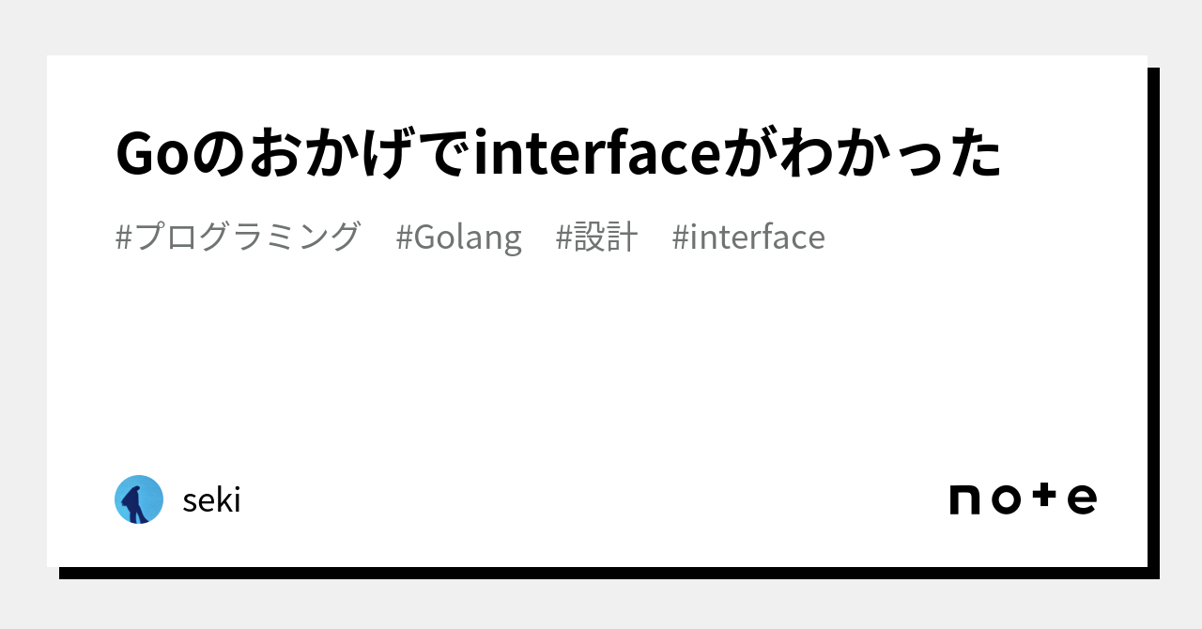Click "おかげで" in the article title
Image resolution: width=1202 pixels, height=629 pixels.
[357, 154]
